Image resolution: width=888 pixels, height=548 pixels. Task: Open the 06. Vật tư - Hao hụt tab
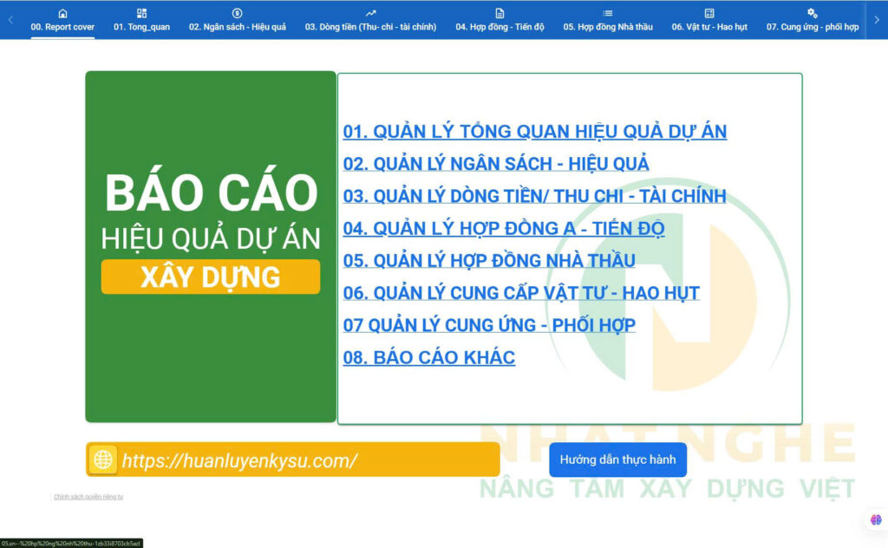[x=709, y=20]
